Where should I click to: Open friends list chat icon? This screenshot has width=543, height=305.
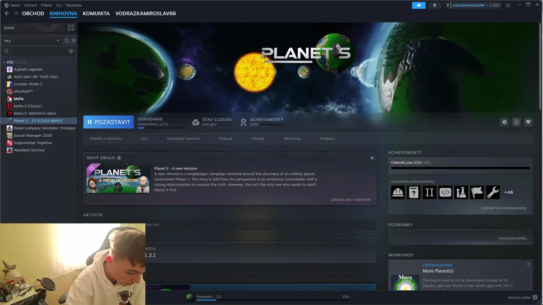pos(535,297)
